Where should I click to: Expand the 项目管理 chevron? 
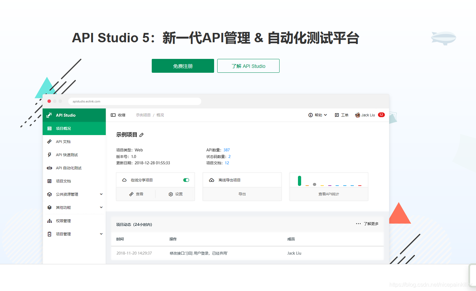pyautogui.click(x=101, y=234)
